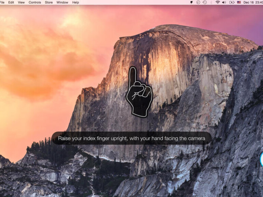Open the File menu
Viewport: 263px width, 197px height.
point(2,2)
